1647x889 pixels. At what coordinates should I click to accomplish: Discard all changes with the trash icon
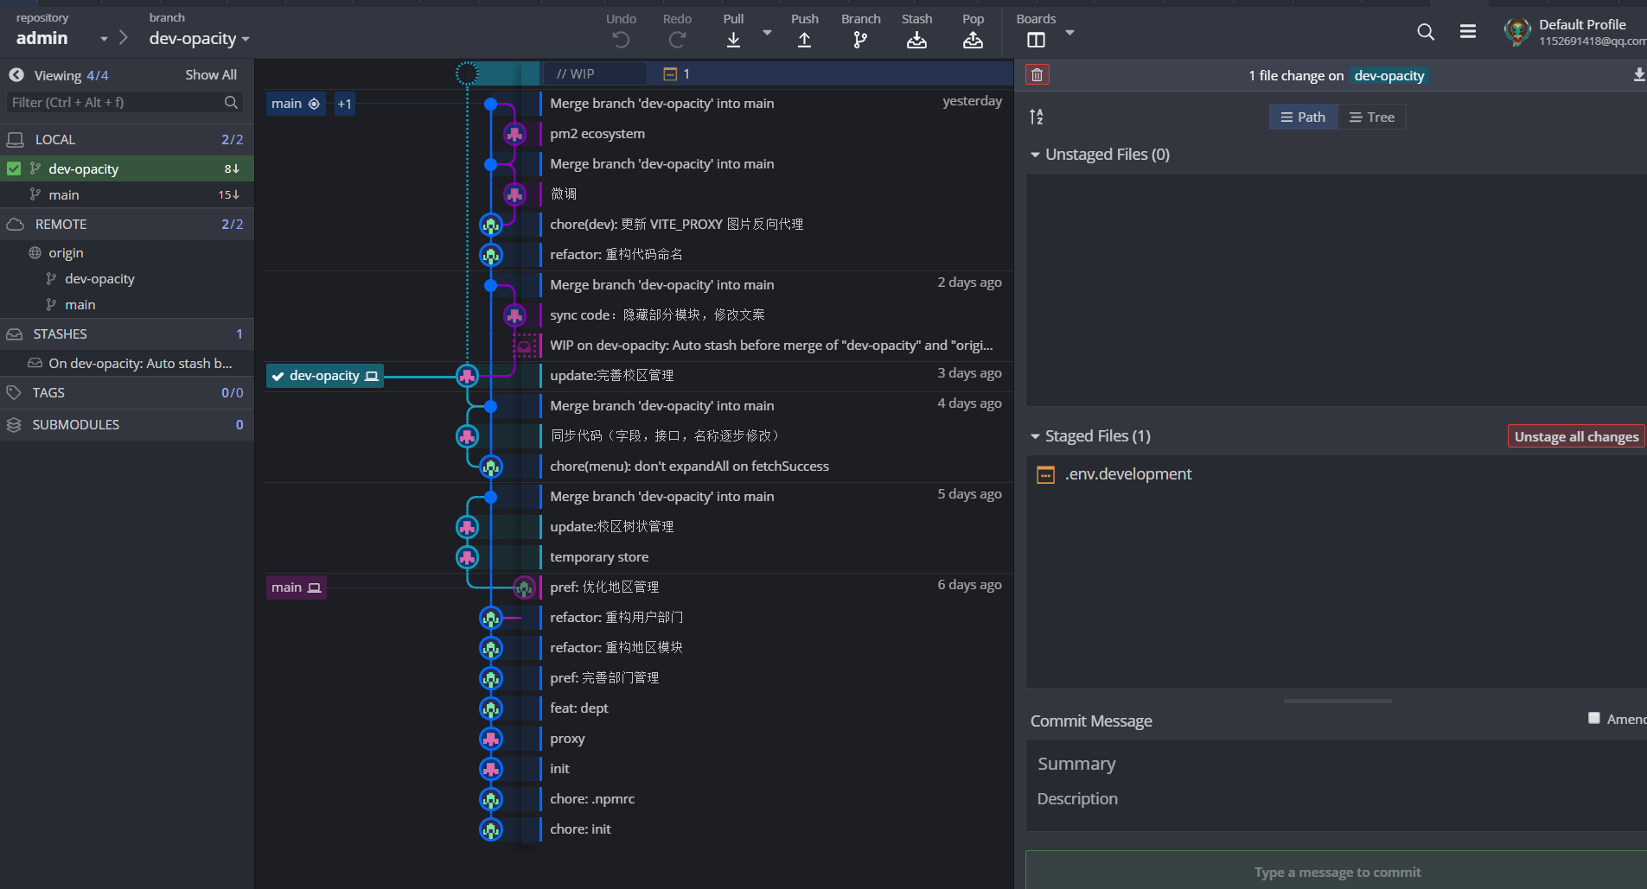point(1037,75)
